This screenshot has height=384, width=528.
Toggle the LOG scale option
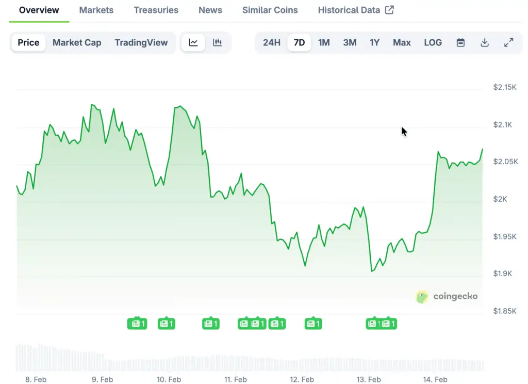click(433, 43)
